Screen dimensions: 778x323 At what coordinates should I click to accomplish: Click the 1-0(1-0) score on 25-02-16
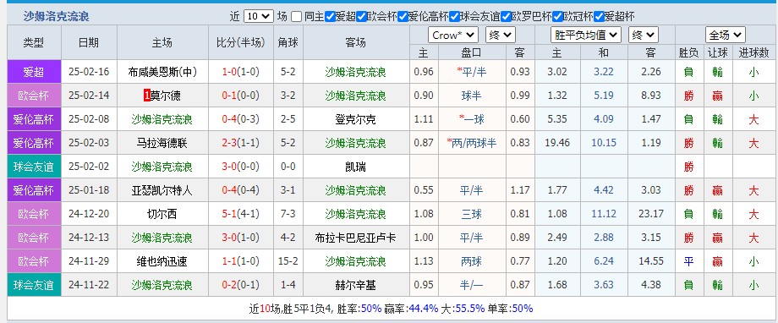tap(241, 72)
